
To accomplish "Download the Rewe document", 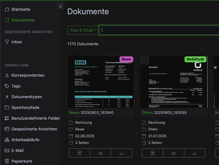I will pos(122,153).
